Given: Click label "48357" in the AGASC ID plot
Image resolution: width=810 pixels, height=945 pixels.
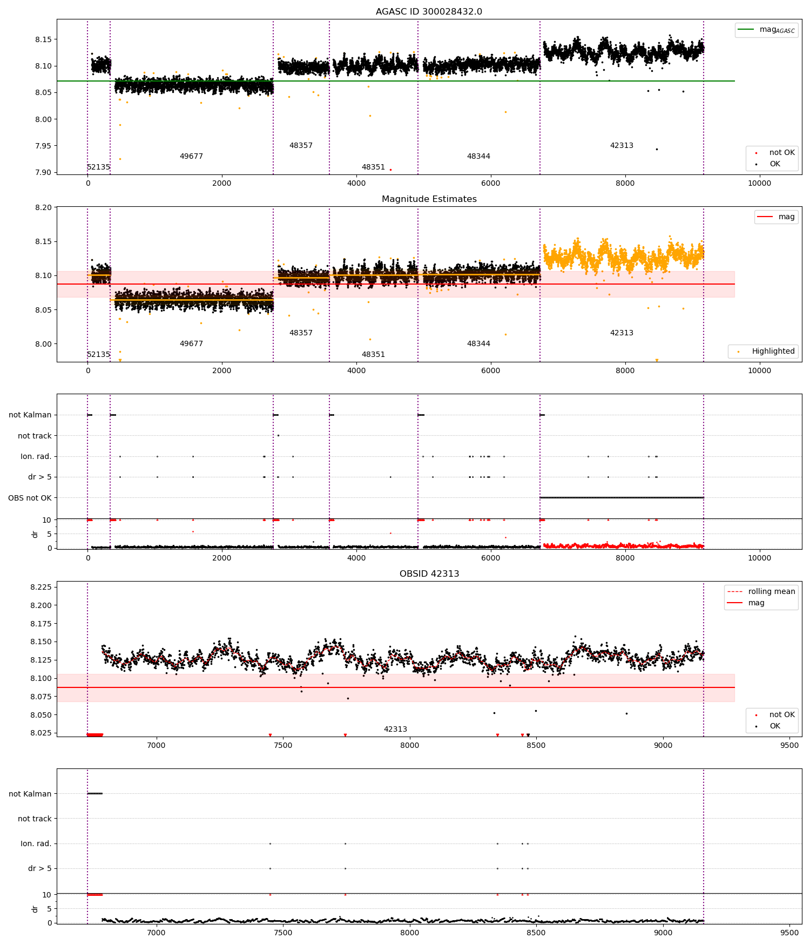Looking at the screenshot, I should 301,145.
